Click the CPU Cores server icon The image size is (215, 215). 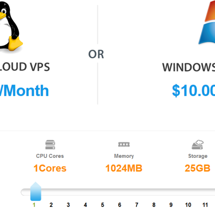point(50,144)
